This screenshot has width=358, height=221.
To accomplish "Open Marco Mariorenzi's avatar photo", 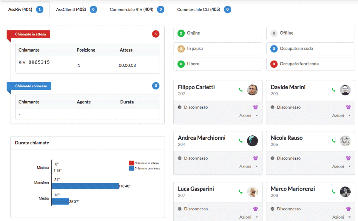I will pos(345,192).
